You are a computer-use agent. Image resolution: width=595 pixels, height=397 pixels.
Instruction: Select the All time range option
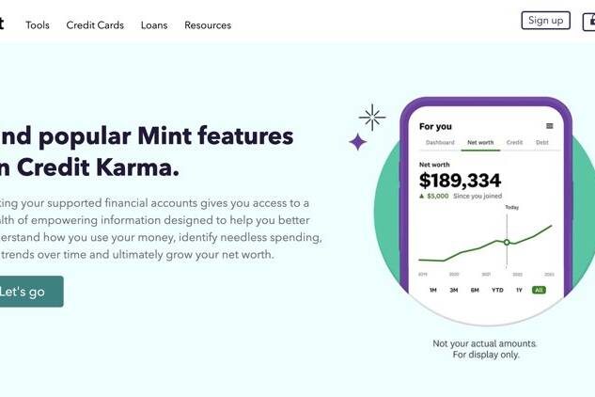(x=539, y=290)
